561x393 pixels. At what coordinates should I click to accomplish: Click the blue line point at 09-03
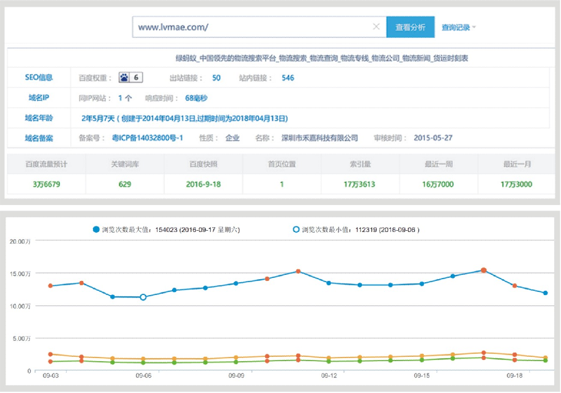pos(50,286)
